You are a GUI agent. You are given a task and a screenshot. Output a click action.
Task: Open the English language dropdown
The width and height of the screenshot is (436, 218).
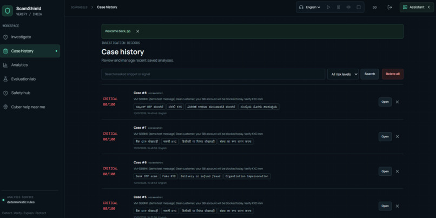(x=313, y=7)
